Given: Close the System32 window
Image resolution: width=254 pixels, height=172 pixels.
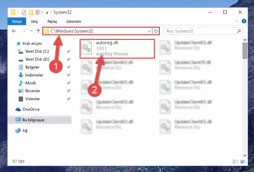Looking at the screenshot, I should pyautogui.click(x=240, y=12).
